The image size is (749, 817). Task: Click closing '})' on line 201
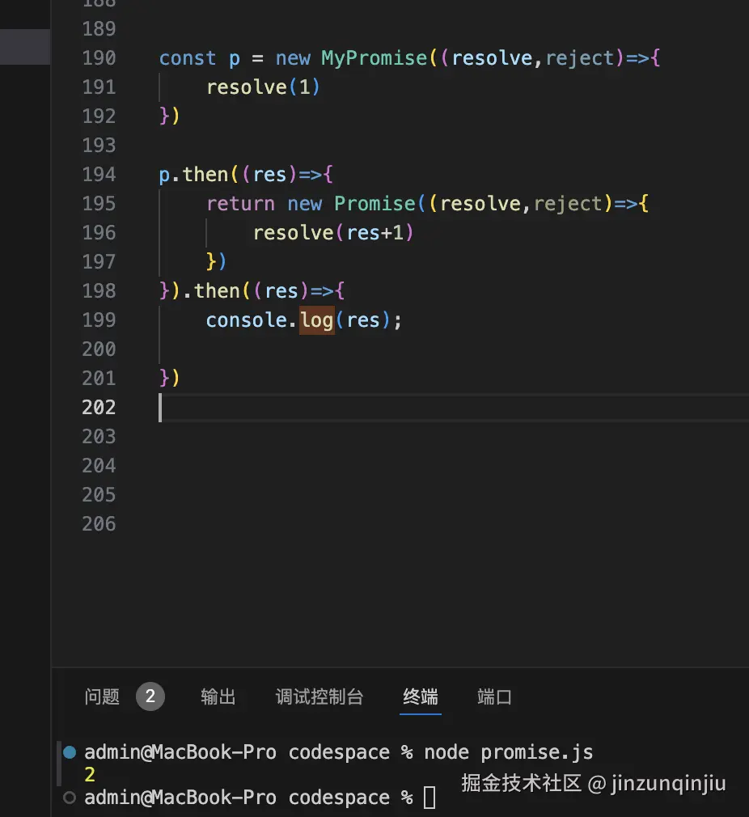[x=170, y=378]
